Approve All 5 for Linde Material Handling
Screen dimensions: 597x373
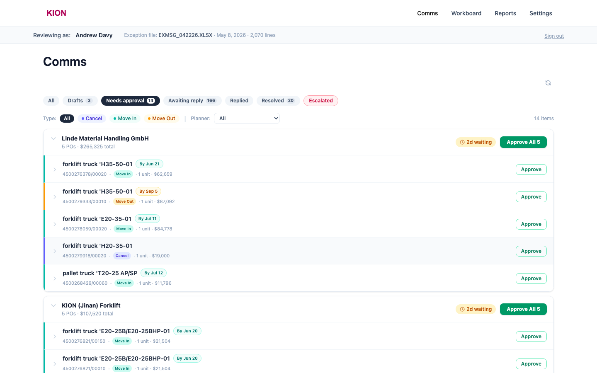pos(523,142)
